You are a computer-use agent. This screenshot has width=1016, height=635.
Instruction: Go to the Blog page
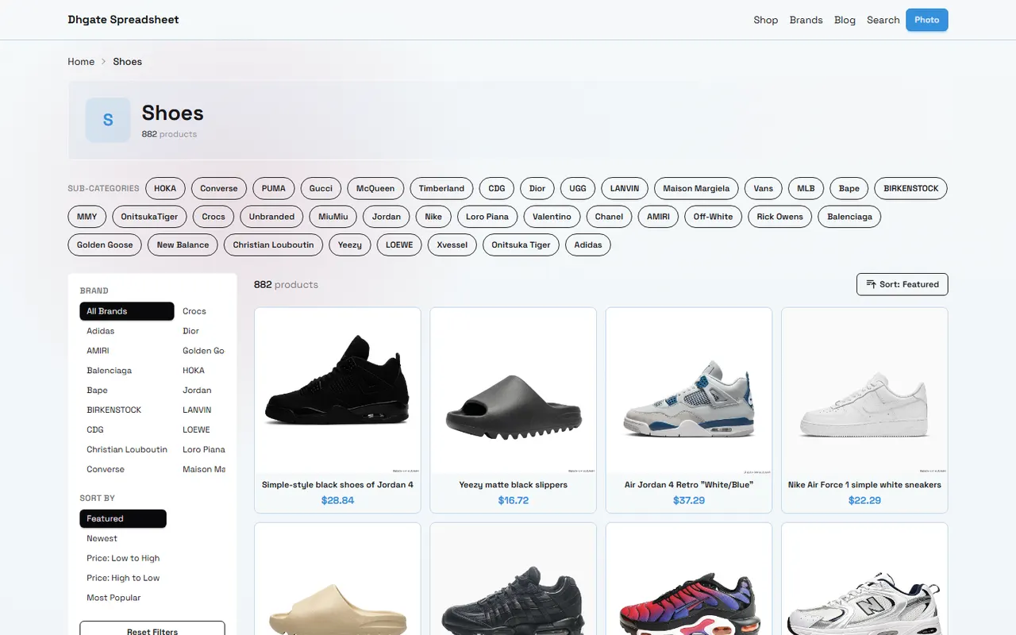845,20
